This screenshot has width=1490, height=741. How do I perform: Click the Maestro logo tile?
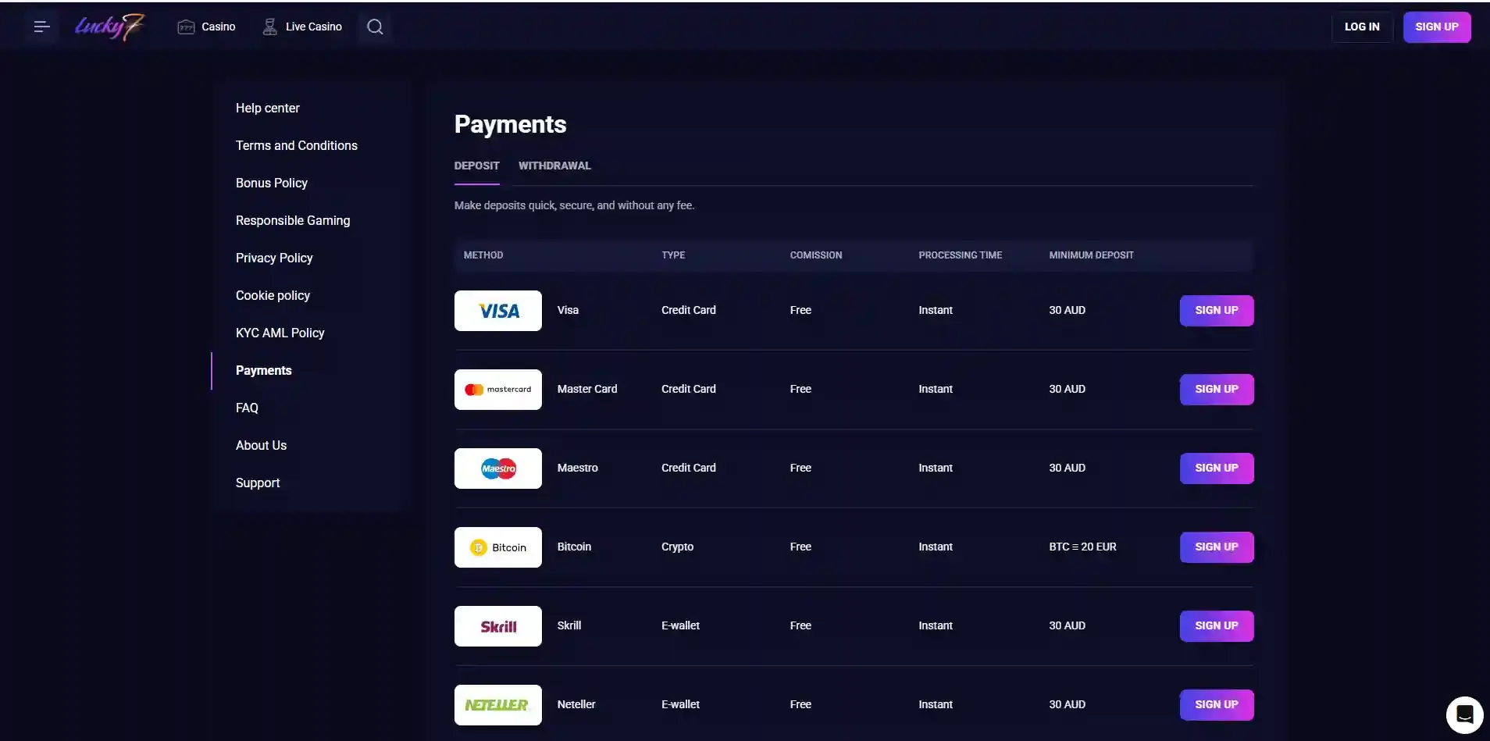pyautogui.click(x=498, y=468)
